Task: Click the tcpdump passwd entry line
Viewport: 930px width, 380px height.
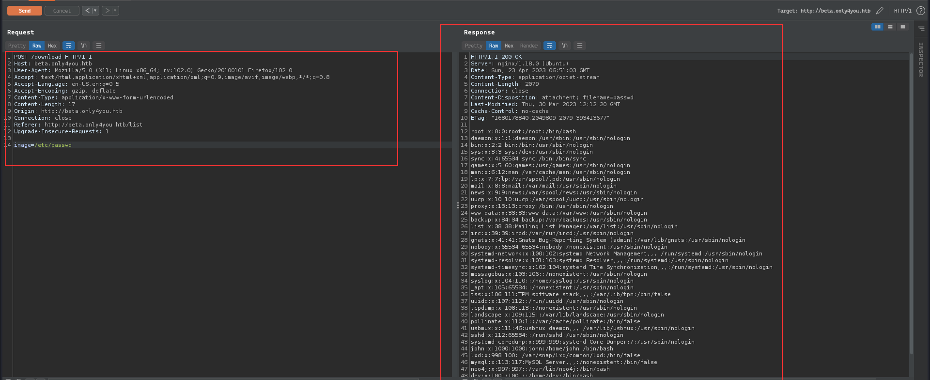Action: (x=554, y=308)
